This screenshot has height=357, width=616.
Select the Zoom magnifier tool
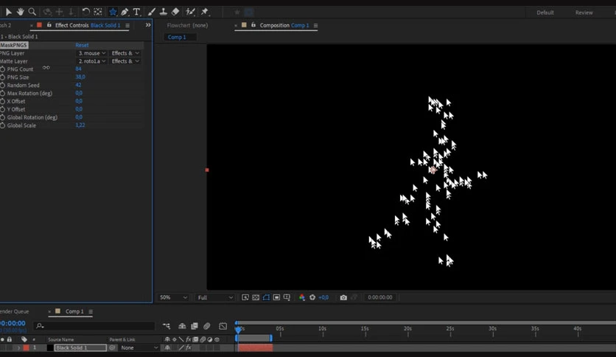(x=32, y=12)
